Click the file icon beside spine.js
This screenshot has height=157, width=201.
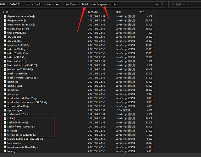pos(5,118)
